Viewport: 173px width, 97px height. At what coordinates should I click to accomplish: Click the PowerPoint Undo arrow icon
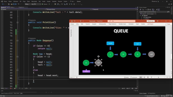75,21
